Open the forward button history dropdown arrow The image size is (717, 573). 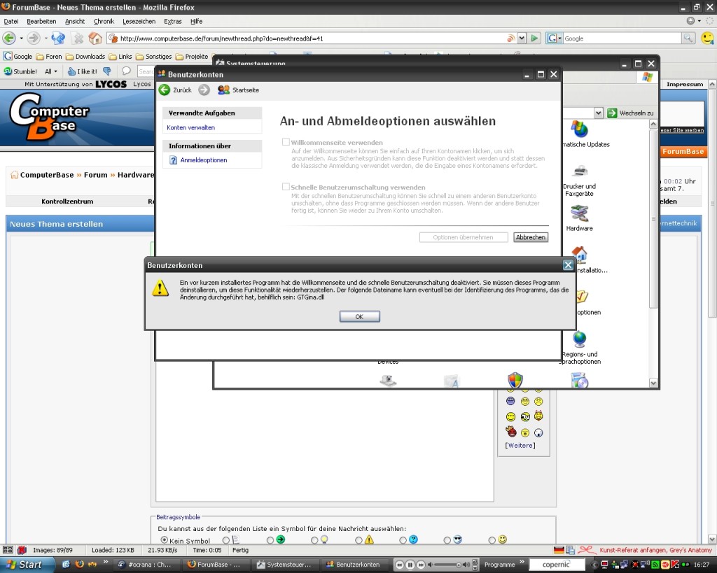(x=46, y=38)
